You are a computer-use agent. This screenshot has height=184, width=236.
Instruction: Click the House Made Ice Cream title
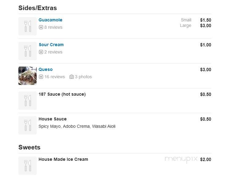[63, 159]
